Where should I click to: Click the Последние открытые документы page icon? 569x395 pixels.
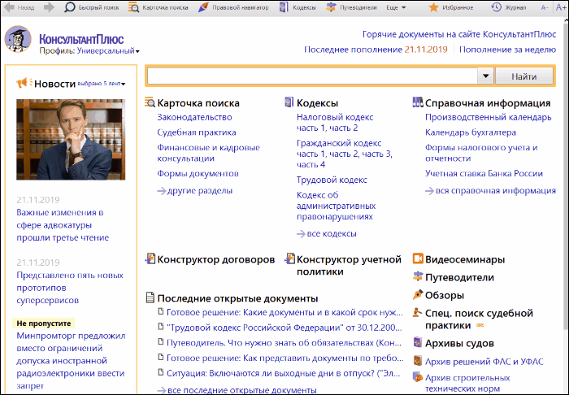click(x=150, y=297)
